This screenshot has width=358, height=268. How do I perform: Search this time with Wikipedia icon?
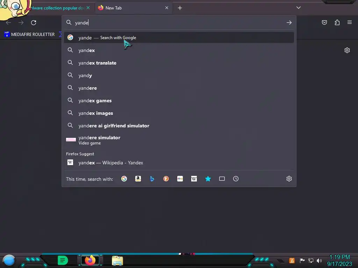pyautogui.click(x=194, y=179)
